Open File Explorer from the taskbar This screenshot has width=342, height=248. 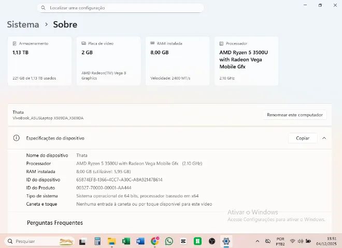pos(111,241)
